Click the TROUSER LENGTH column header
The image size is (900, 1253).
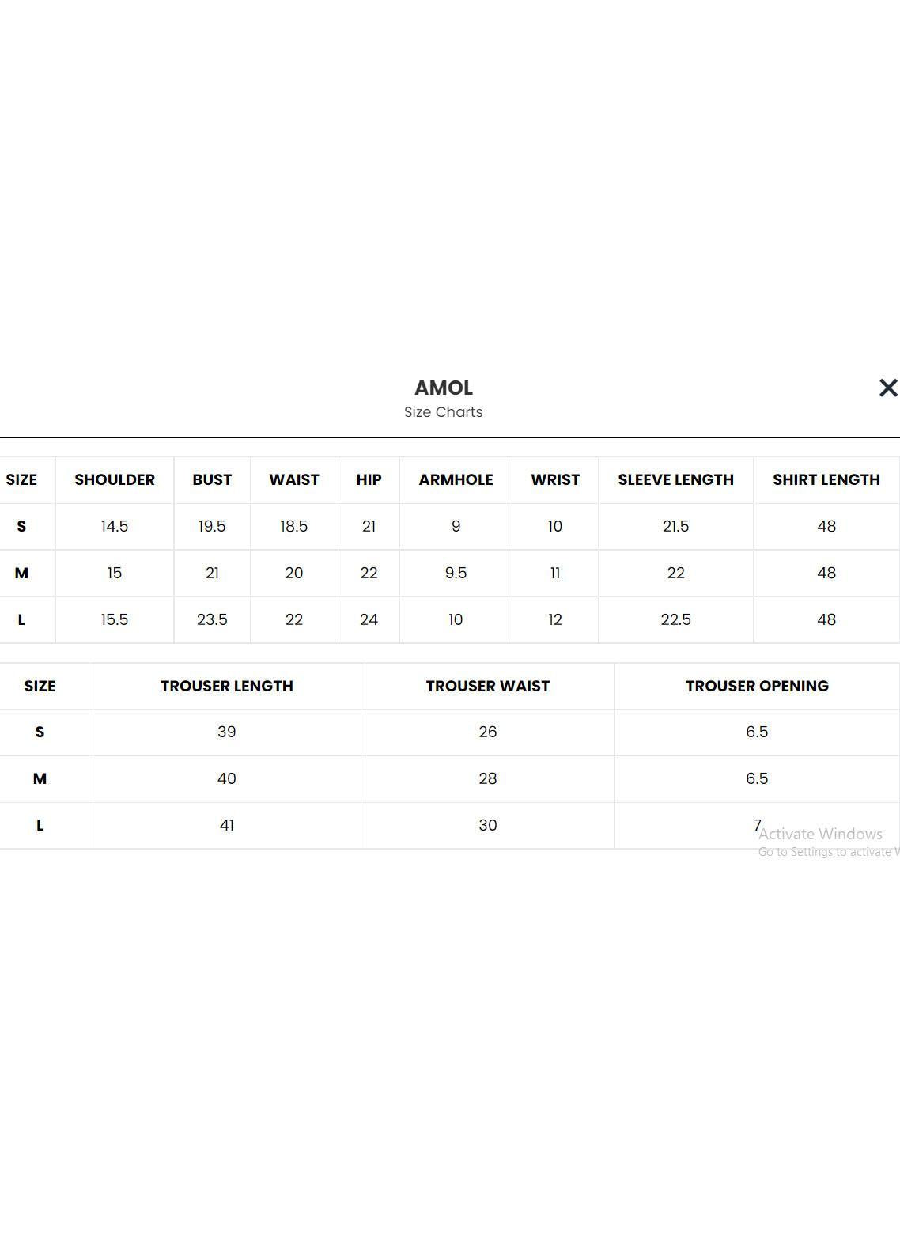(x=226, y=686)
